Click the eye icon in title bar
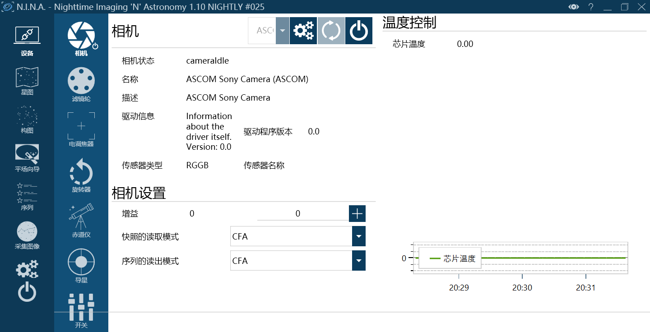This screenshot has height=332, width=650. [574, 7]
